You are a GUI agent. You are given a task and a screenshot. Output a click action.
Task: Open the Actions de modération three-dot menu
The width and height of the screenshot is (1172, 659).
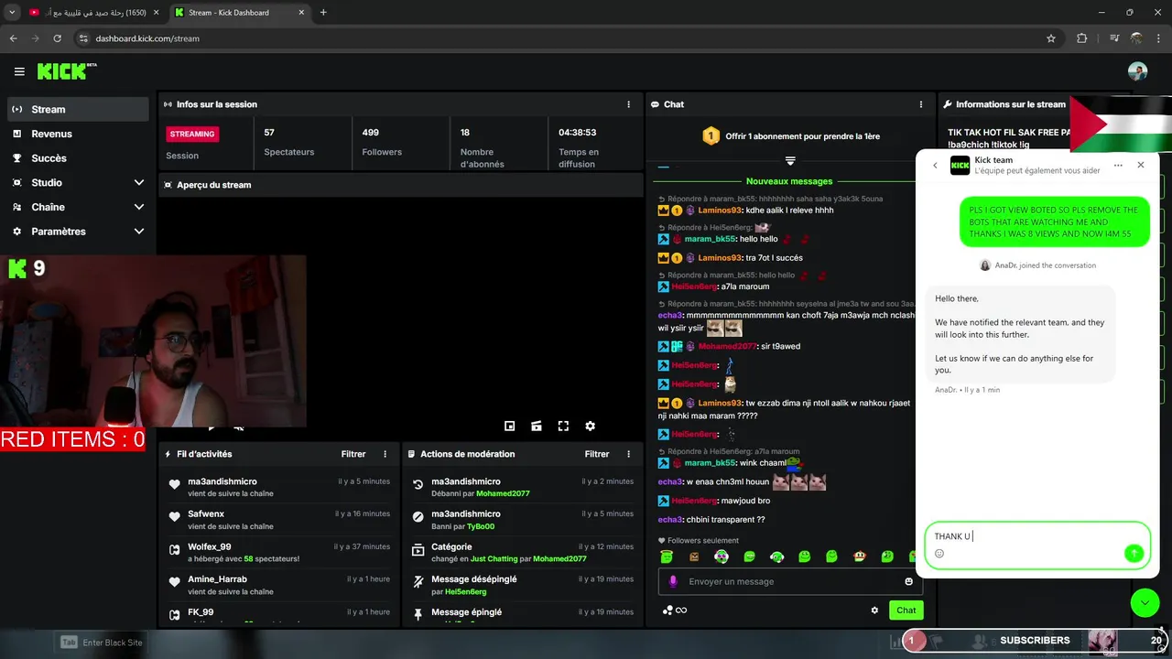click(628, 454)
